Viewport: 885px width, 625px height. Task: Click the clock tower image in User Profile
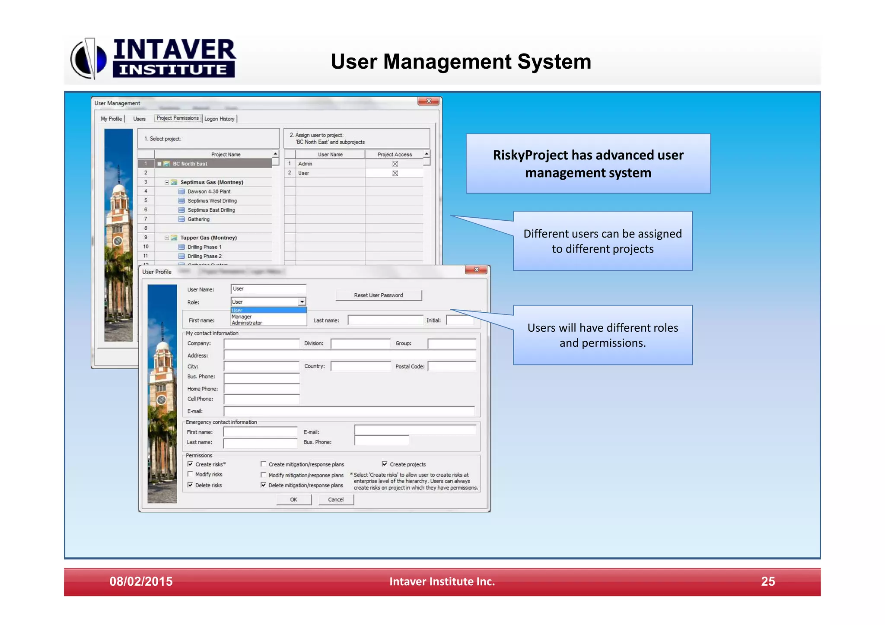coord(162,393)
